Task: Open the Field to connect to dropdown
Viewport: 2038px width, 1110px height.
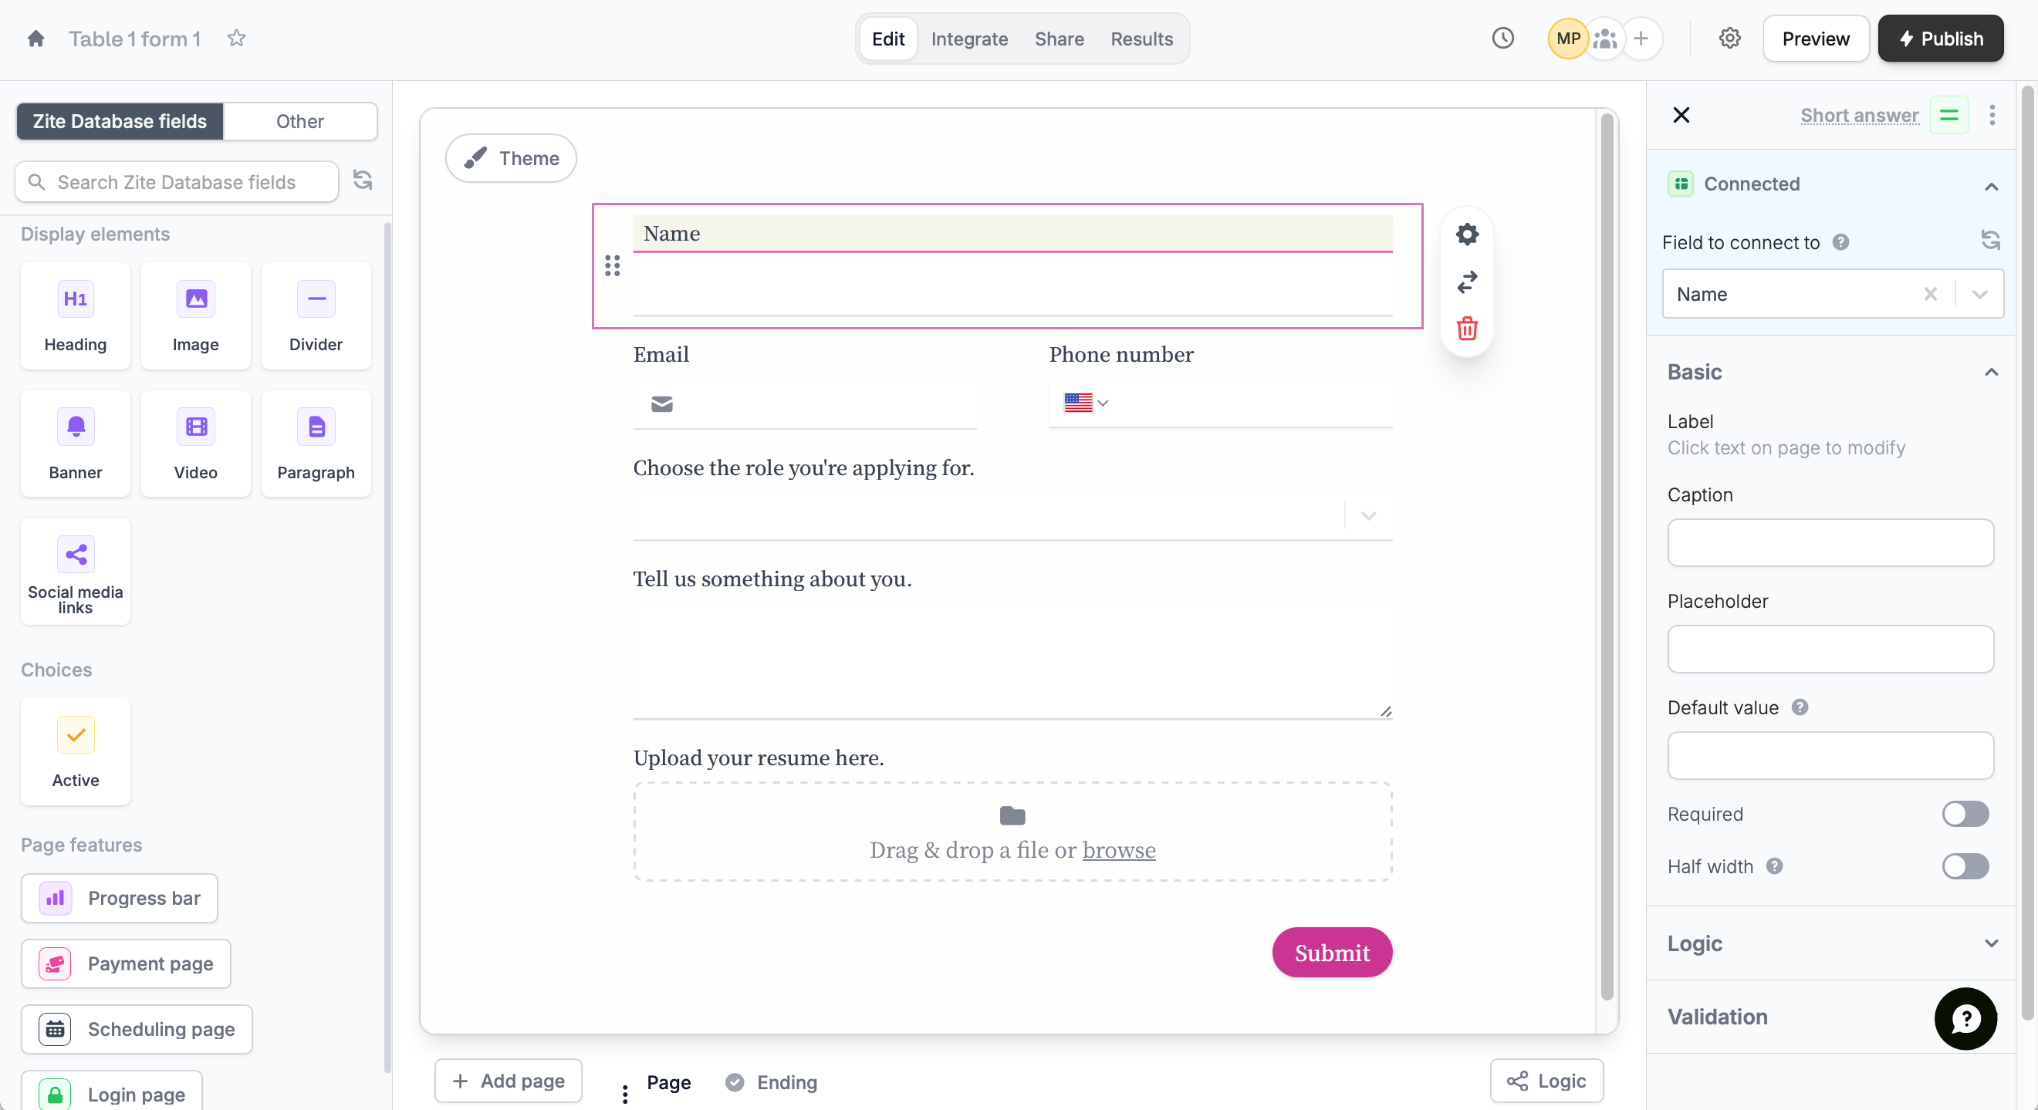Action: [x=1979, y=294]
